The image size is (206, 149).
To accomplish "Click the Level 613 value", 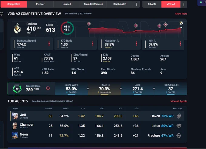I will (51, 28).
